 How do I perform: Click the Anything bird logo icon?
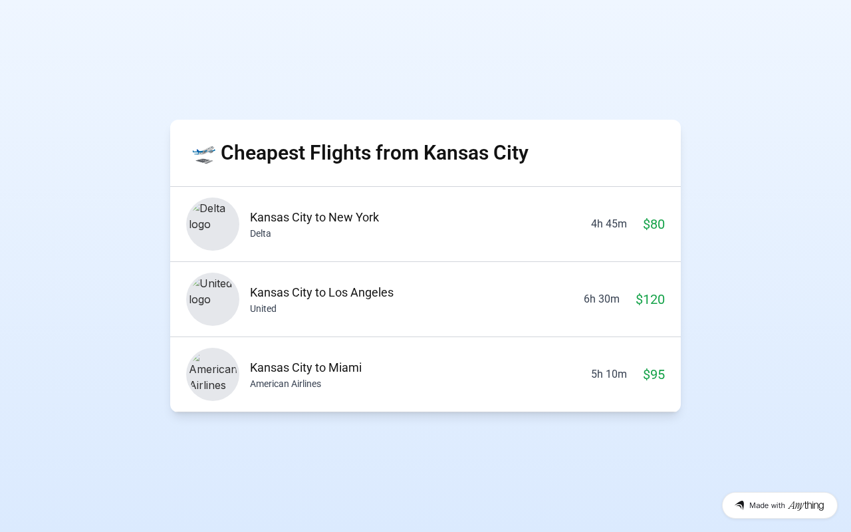[x=739, y=505]
